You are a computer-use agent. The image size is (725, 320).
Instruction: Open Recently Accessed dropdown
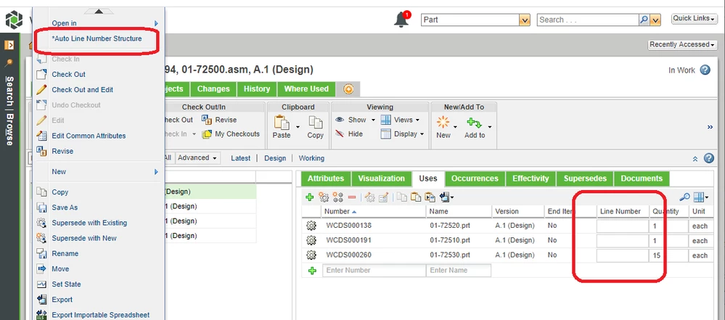point(682,44)
